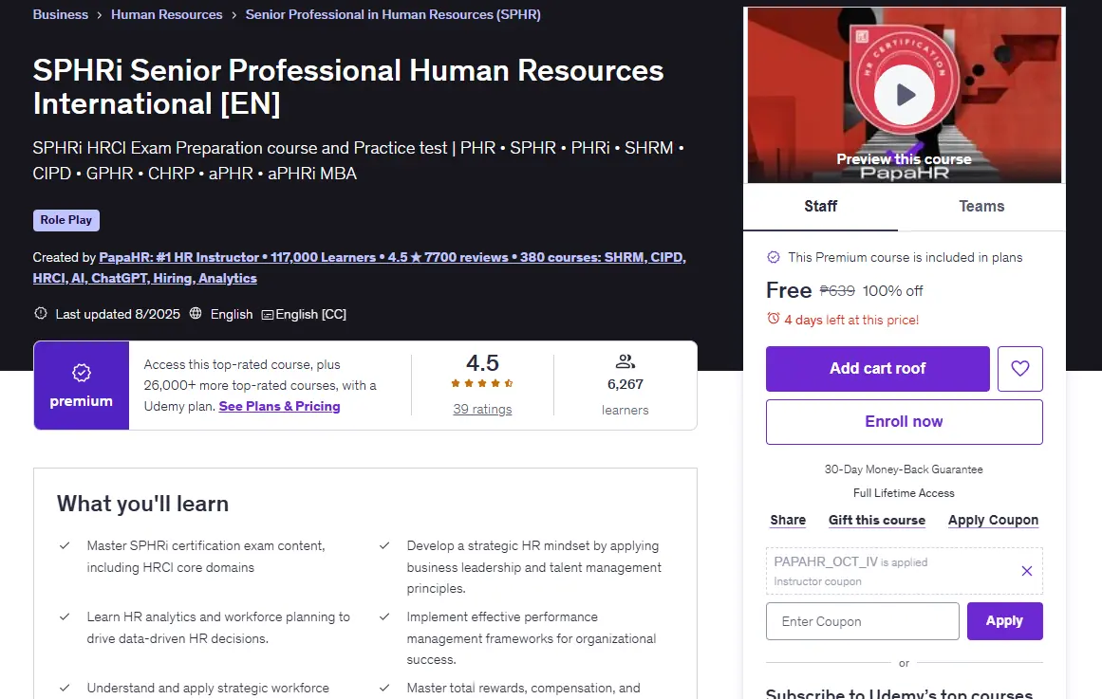Click the premium badge checkmark icon
This screenshot has height=699, width=1102.
coord(82,373)
